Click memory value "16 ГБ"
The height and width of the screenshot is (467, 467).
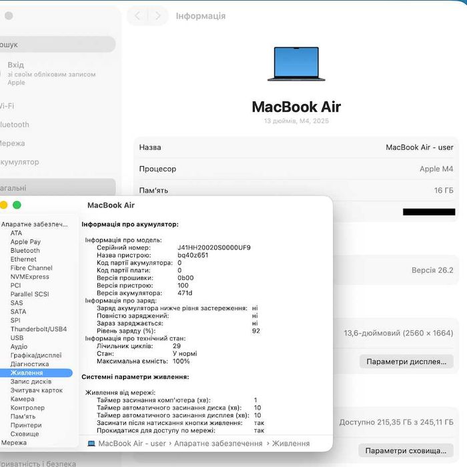pyautogui.click(x=444, y=190)
